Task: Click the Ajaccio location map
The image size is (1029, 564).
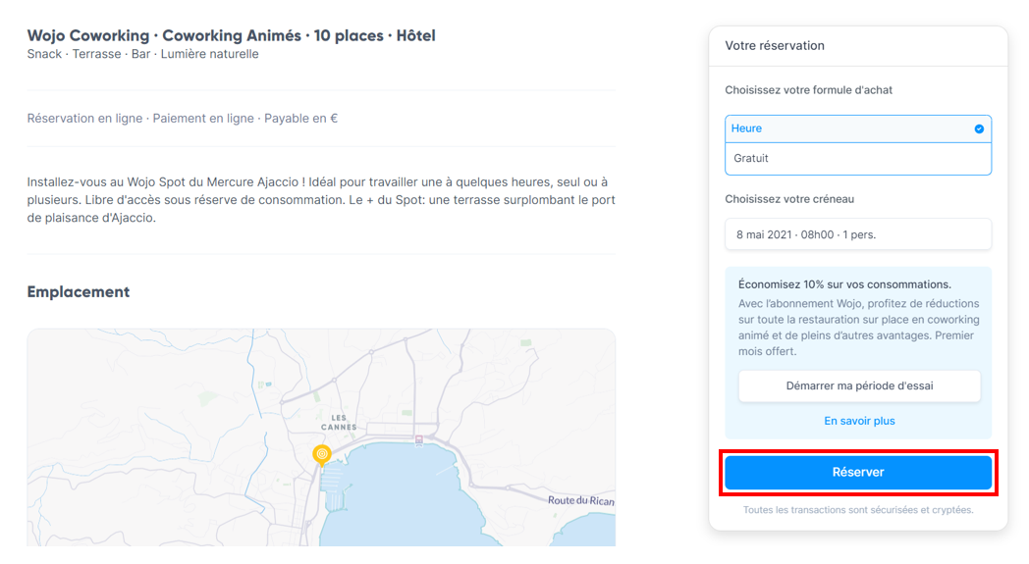Action: (x=321, y=437)
